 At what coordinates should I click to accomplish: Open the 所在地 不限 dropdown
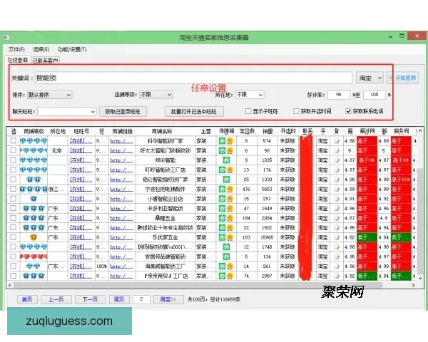point(250,95)
